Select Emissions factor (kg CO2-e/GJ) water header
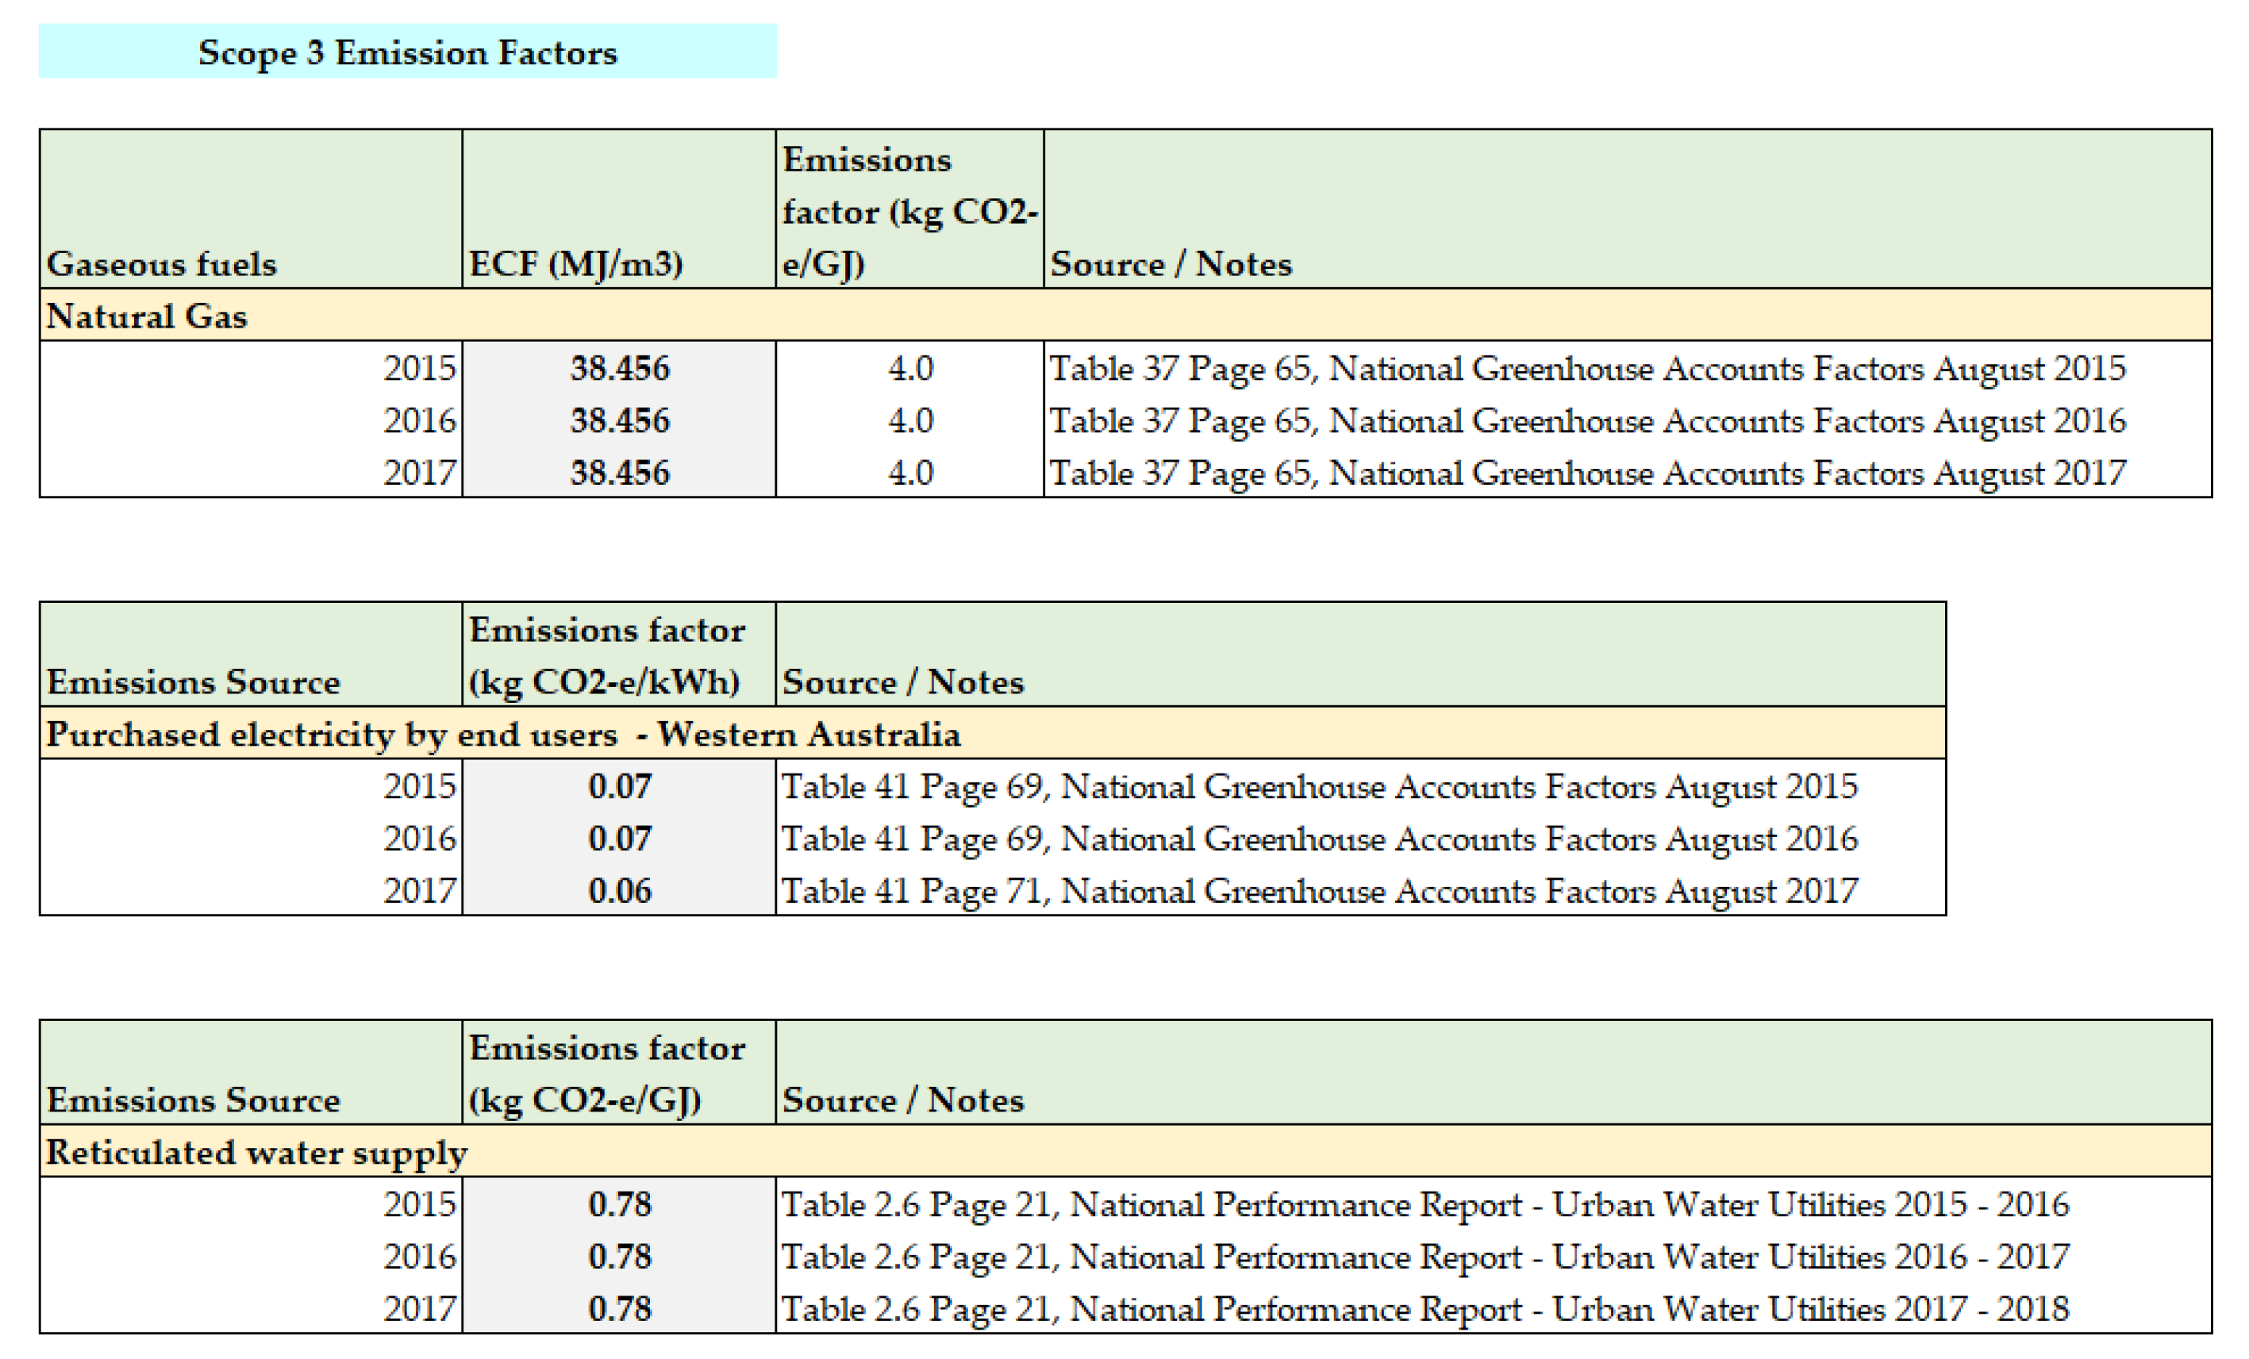 [x=606, y=1074]
